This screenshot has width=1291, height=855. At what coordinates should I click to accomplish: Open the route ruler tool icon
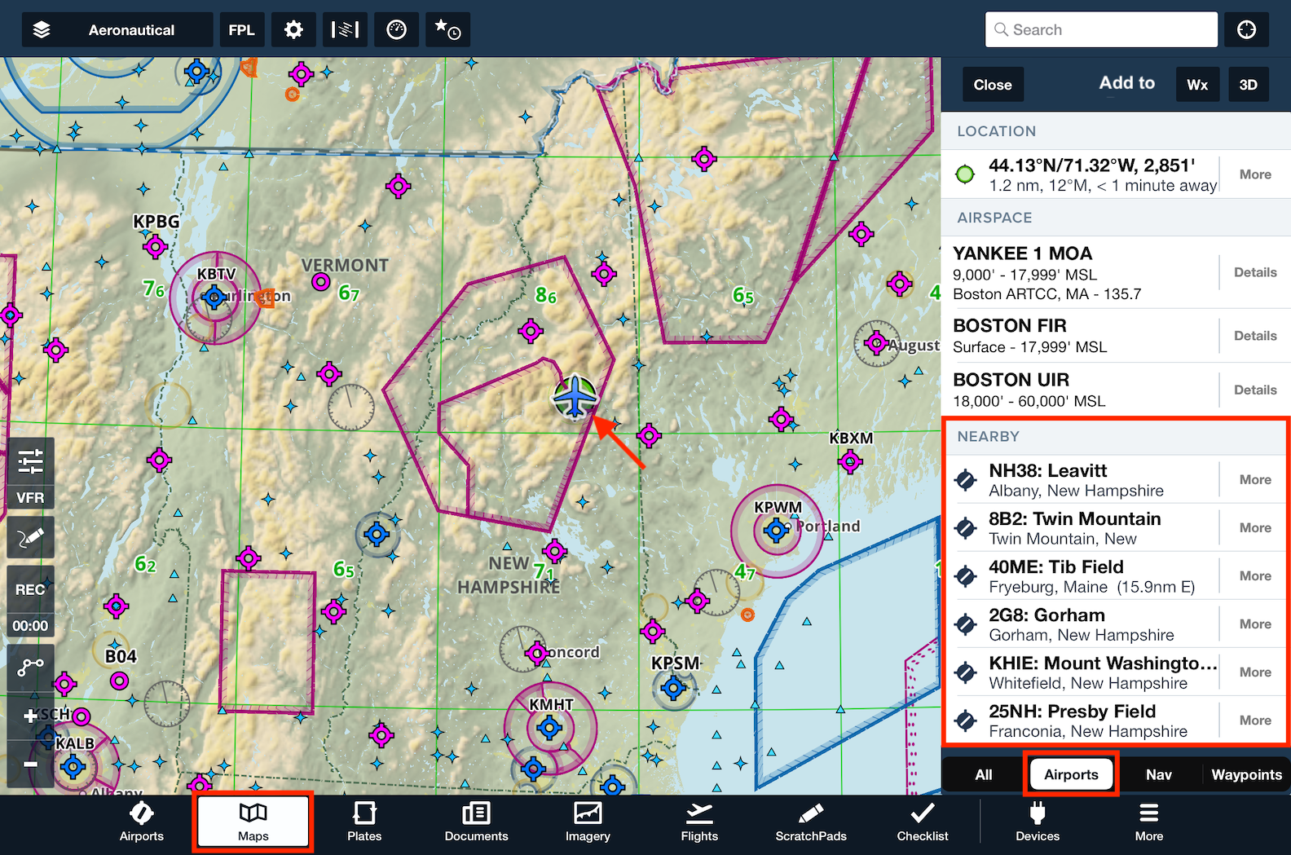(x=30, y=668)
